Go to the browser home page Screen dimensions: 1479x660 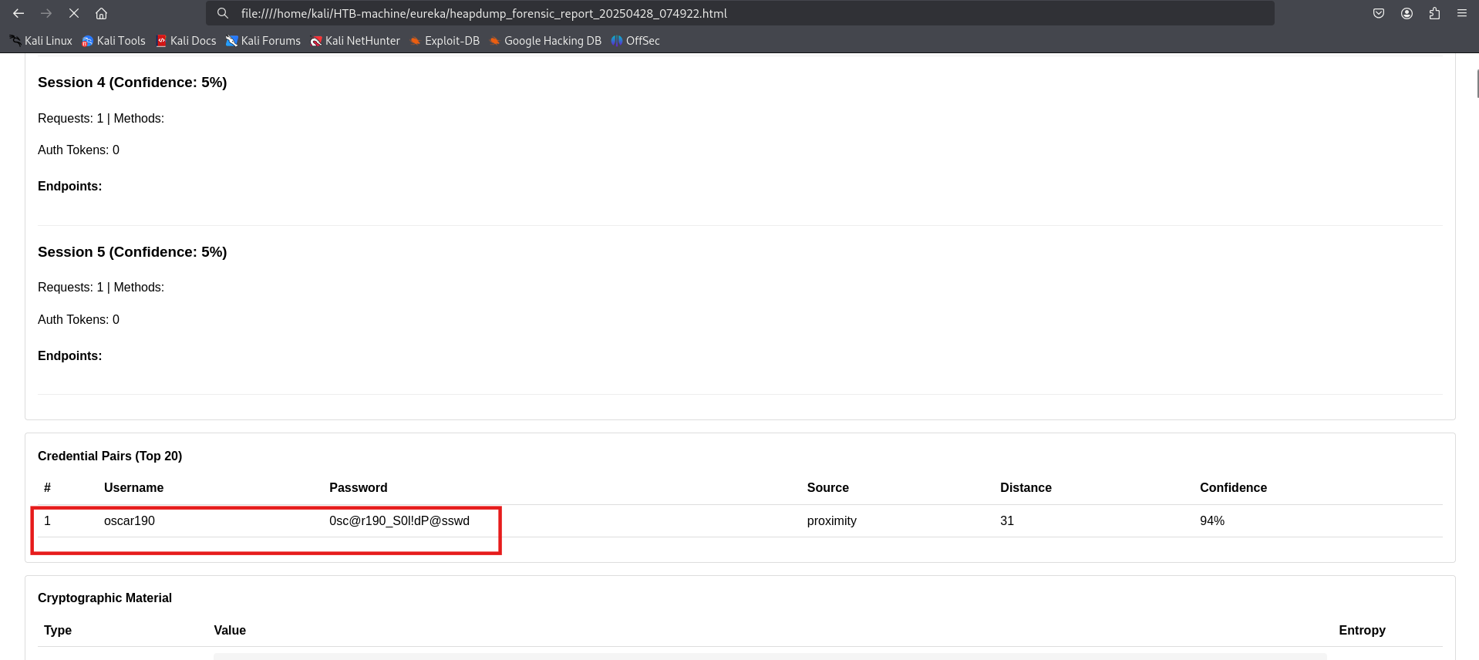pyautogui.click(x=101, y=13)
